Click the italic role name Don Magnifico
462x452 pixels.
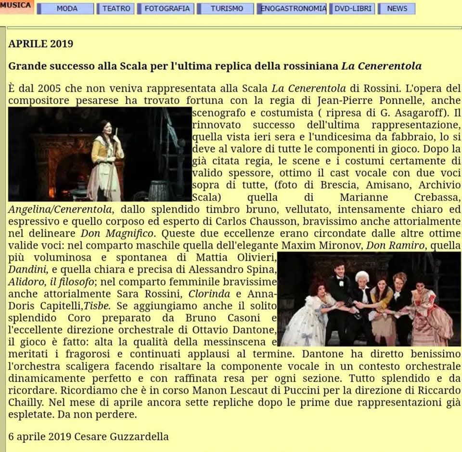click(x=117, y=233)
